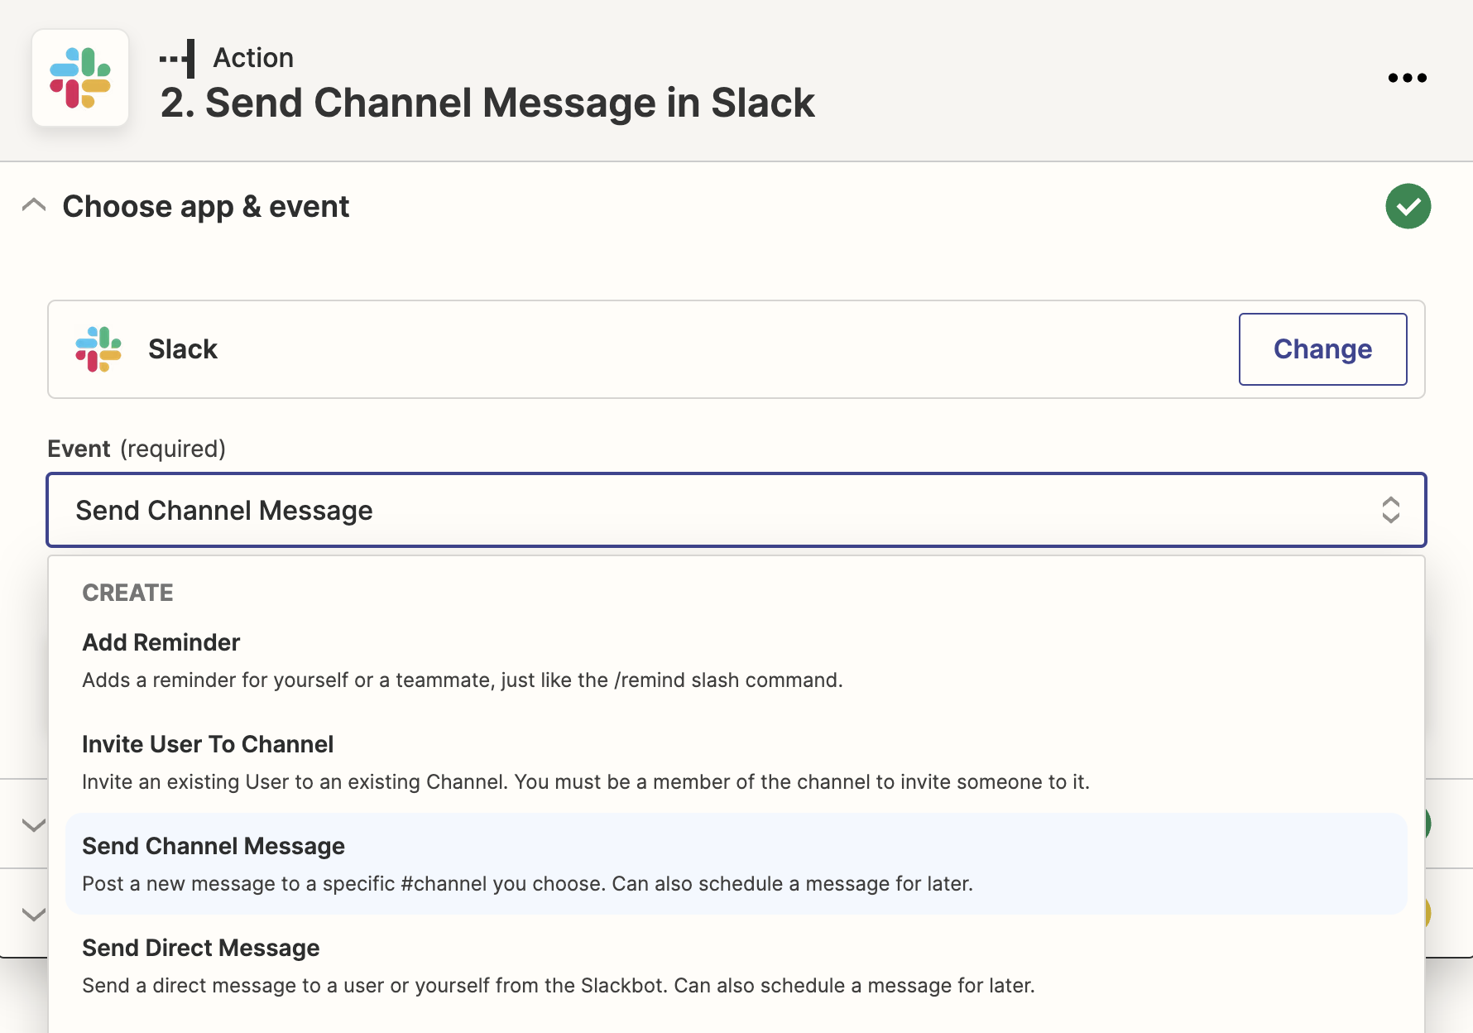The width and height of the screenshot is (1473, 1033).
Task: Click the green completed checkmark icon
Action: coord(1408,206)
